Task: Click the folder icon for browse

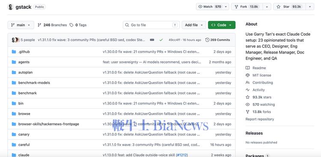Action: coord(14,114)
